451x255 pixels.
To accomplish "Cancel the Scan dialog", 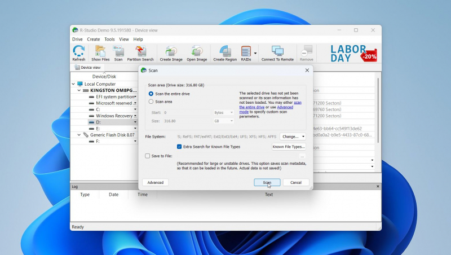I will (x=296, y=182).
